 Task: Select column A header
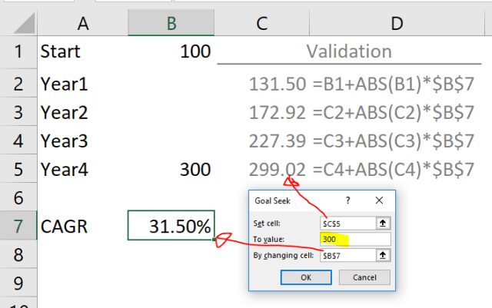click(83, 23)
